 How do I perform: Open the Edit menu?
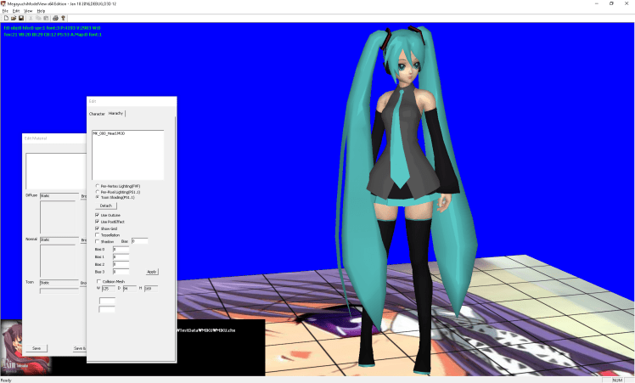pos(16,11)
